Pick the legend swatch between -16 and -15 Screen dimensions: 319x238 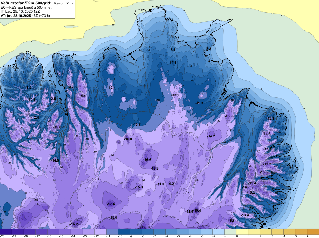(53, 231)
